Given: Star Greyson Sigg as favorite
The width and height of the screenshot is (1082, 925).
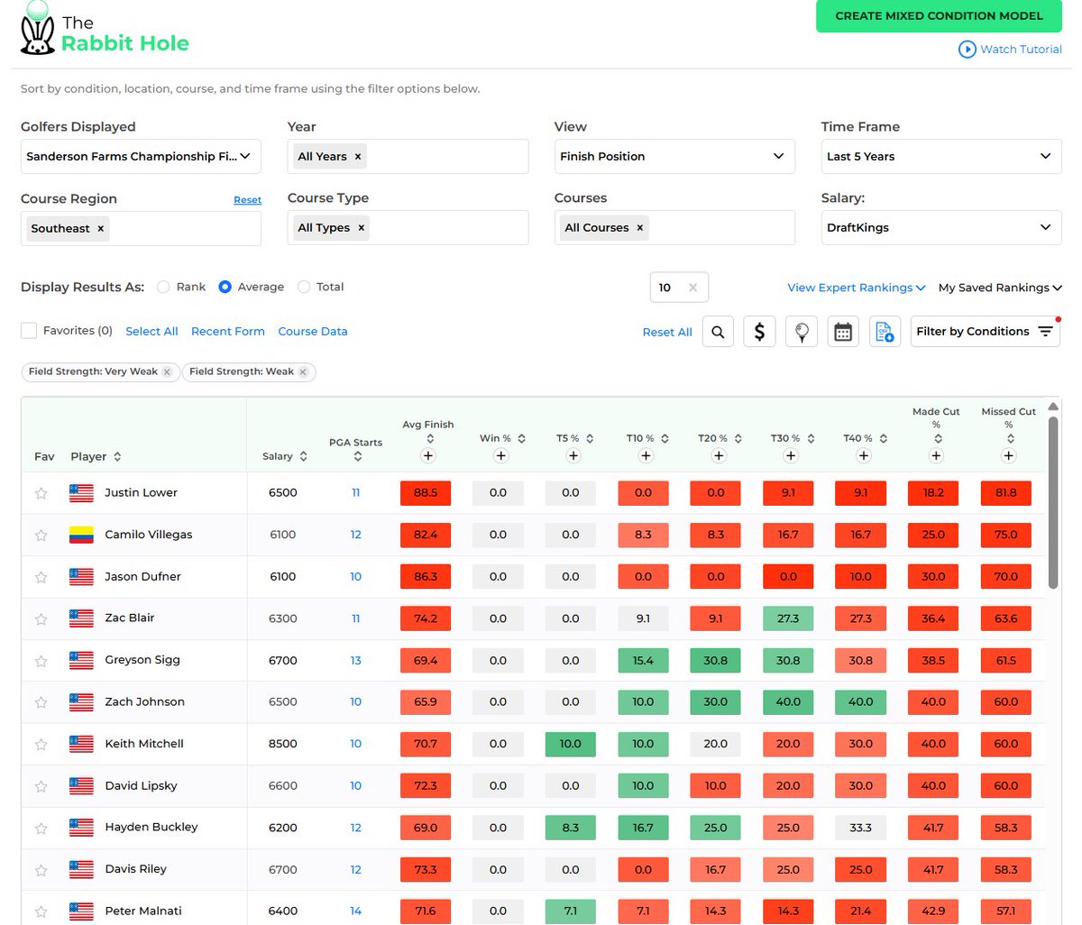Looking at the screenshot, I should (41, 661).
